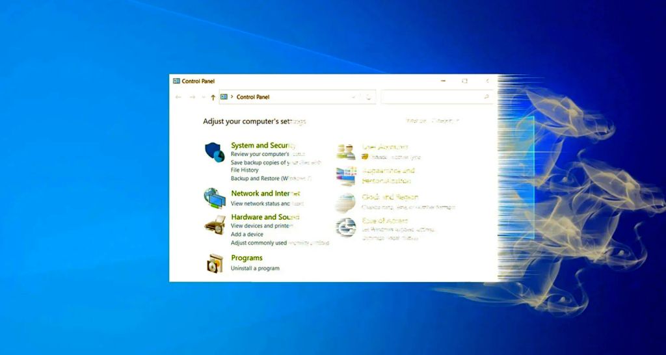Viewport: 666px width, 355px height.
Task: Expand the address bar history dropdown
Action: 353,97
